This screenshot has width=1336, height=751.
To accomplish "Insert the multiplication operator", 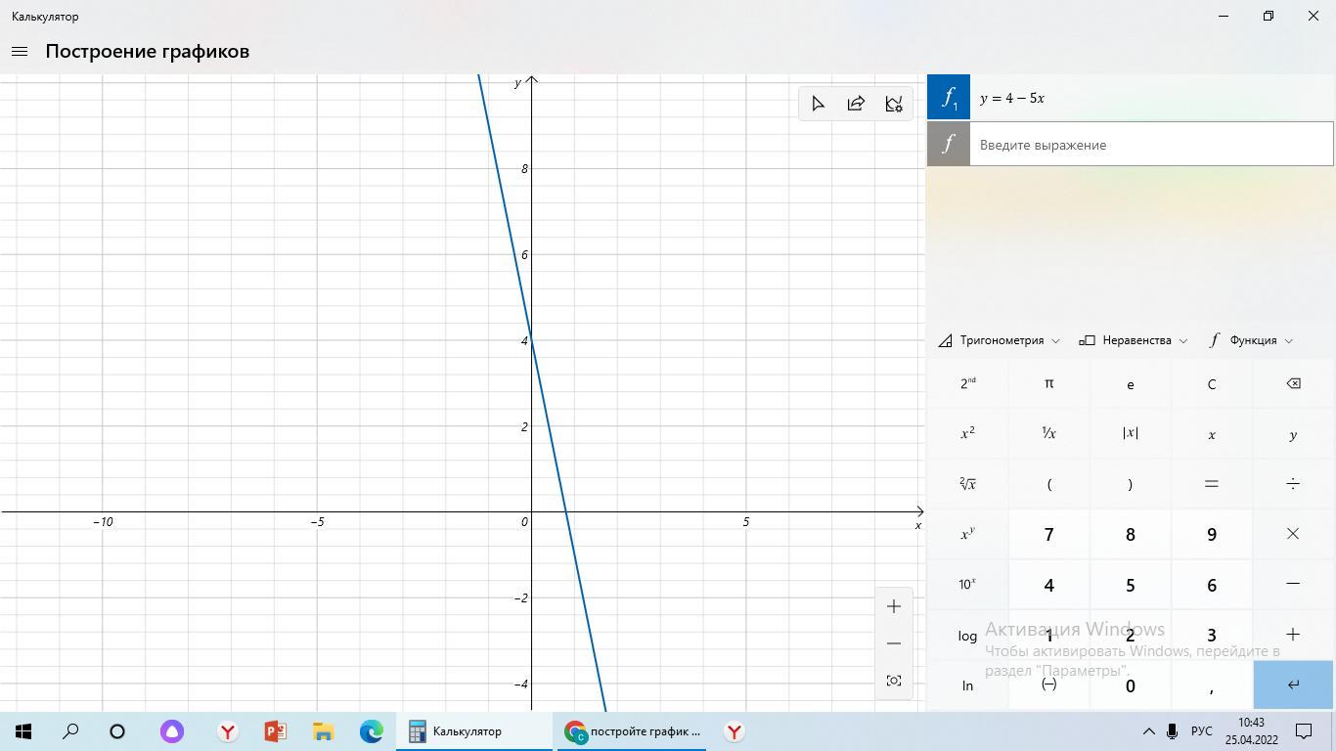I will 1293,534.
